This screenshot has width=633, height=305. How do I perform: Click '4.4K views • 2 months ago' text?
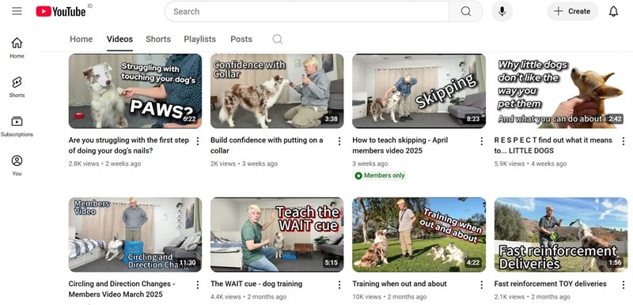248,296
